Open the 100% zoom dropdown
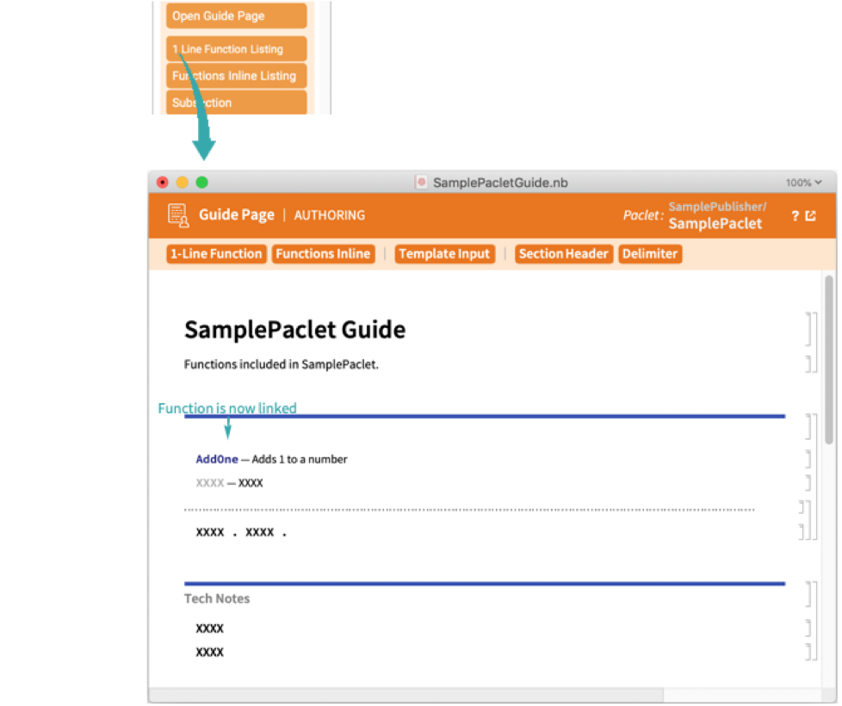Viewport: 842px width, 706px height. [x=802, y=183]
